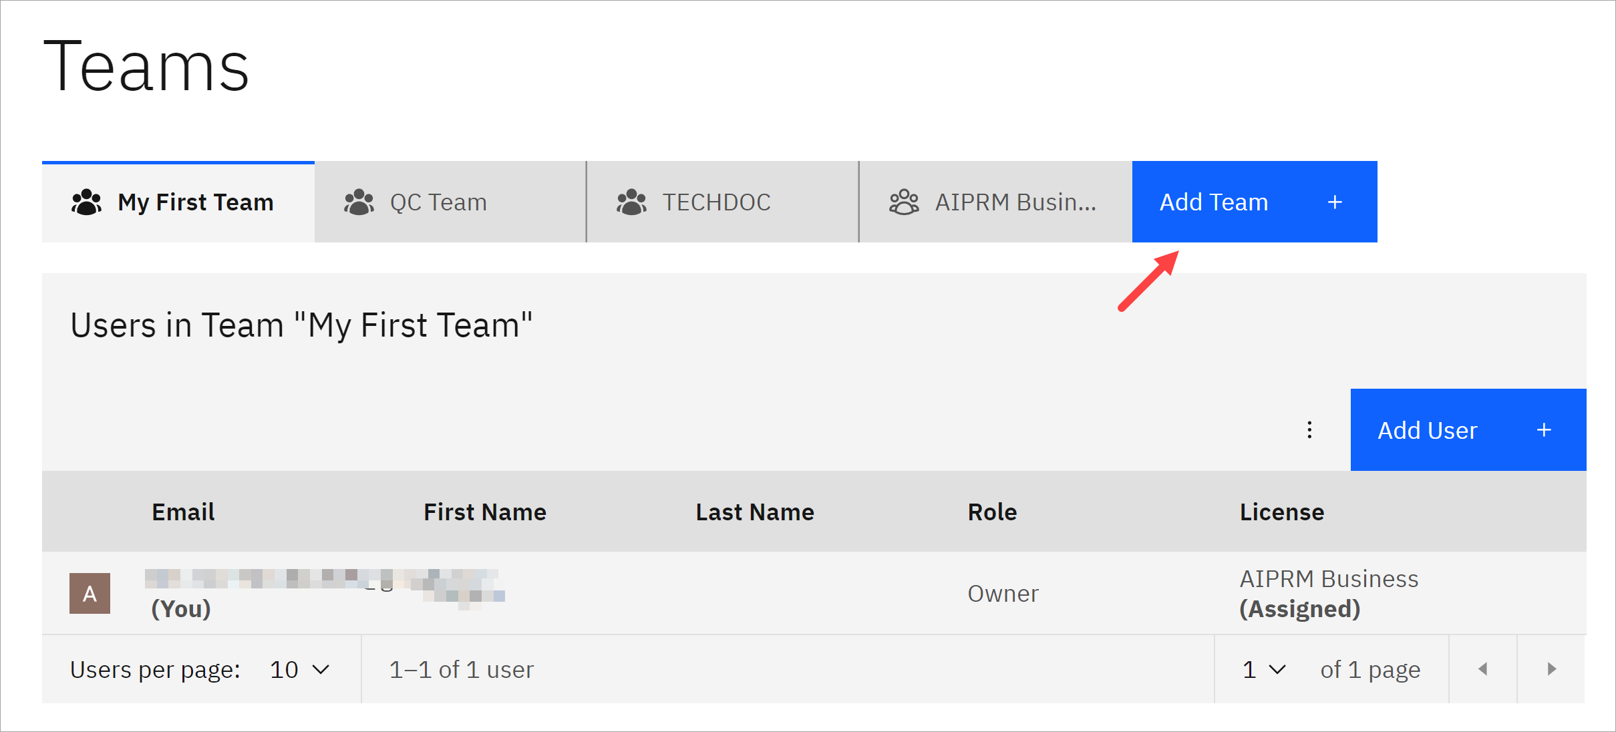The width and height of the screenshot is (1616, 732).
Task: Open the three-dot overflow menu
Action: [1309, 429]
